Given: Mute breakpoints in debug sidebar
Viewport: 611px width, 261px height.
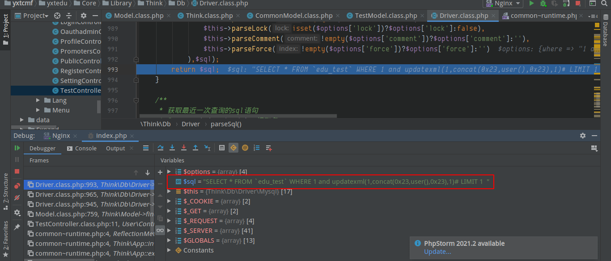Looking at the screenshot, I should click(17, 198).
